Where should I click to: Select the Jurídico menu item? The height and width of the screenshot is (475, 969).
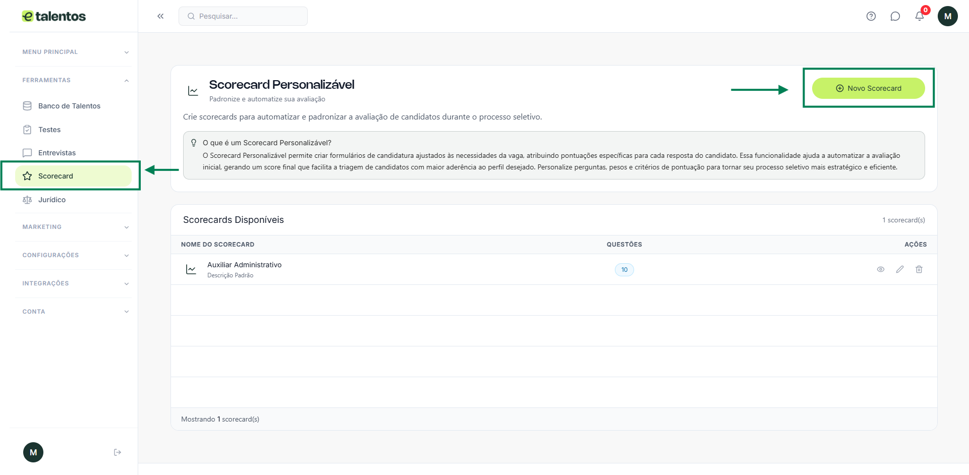pyautogui.click(x=52, y=200)
